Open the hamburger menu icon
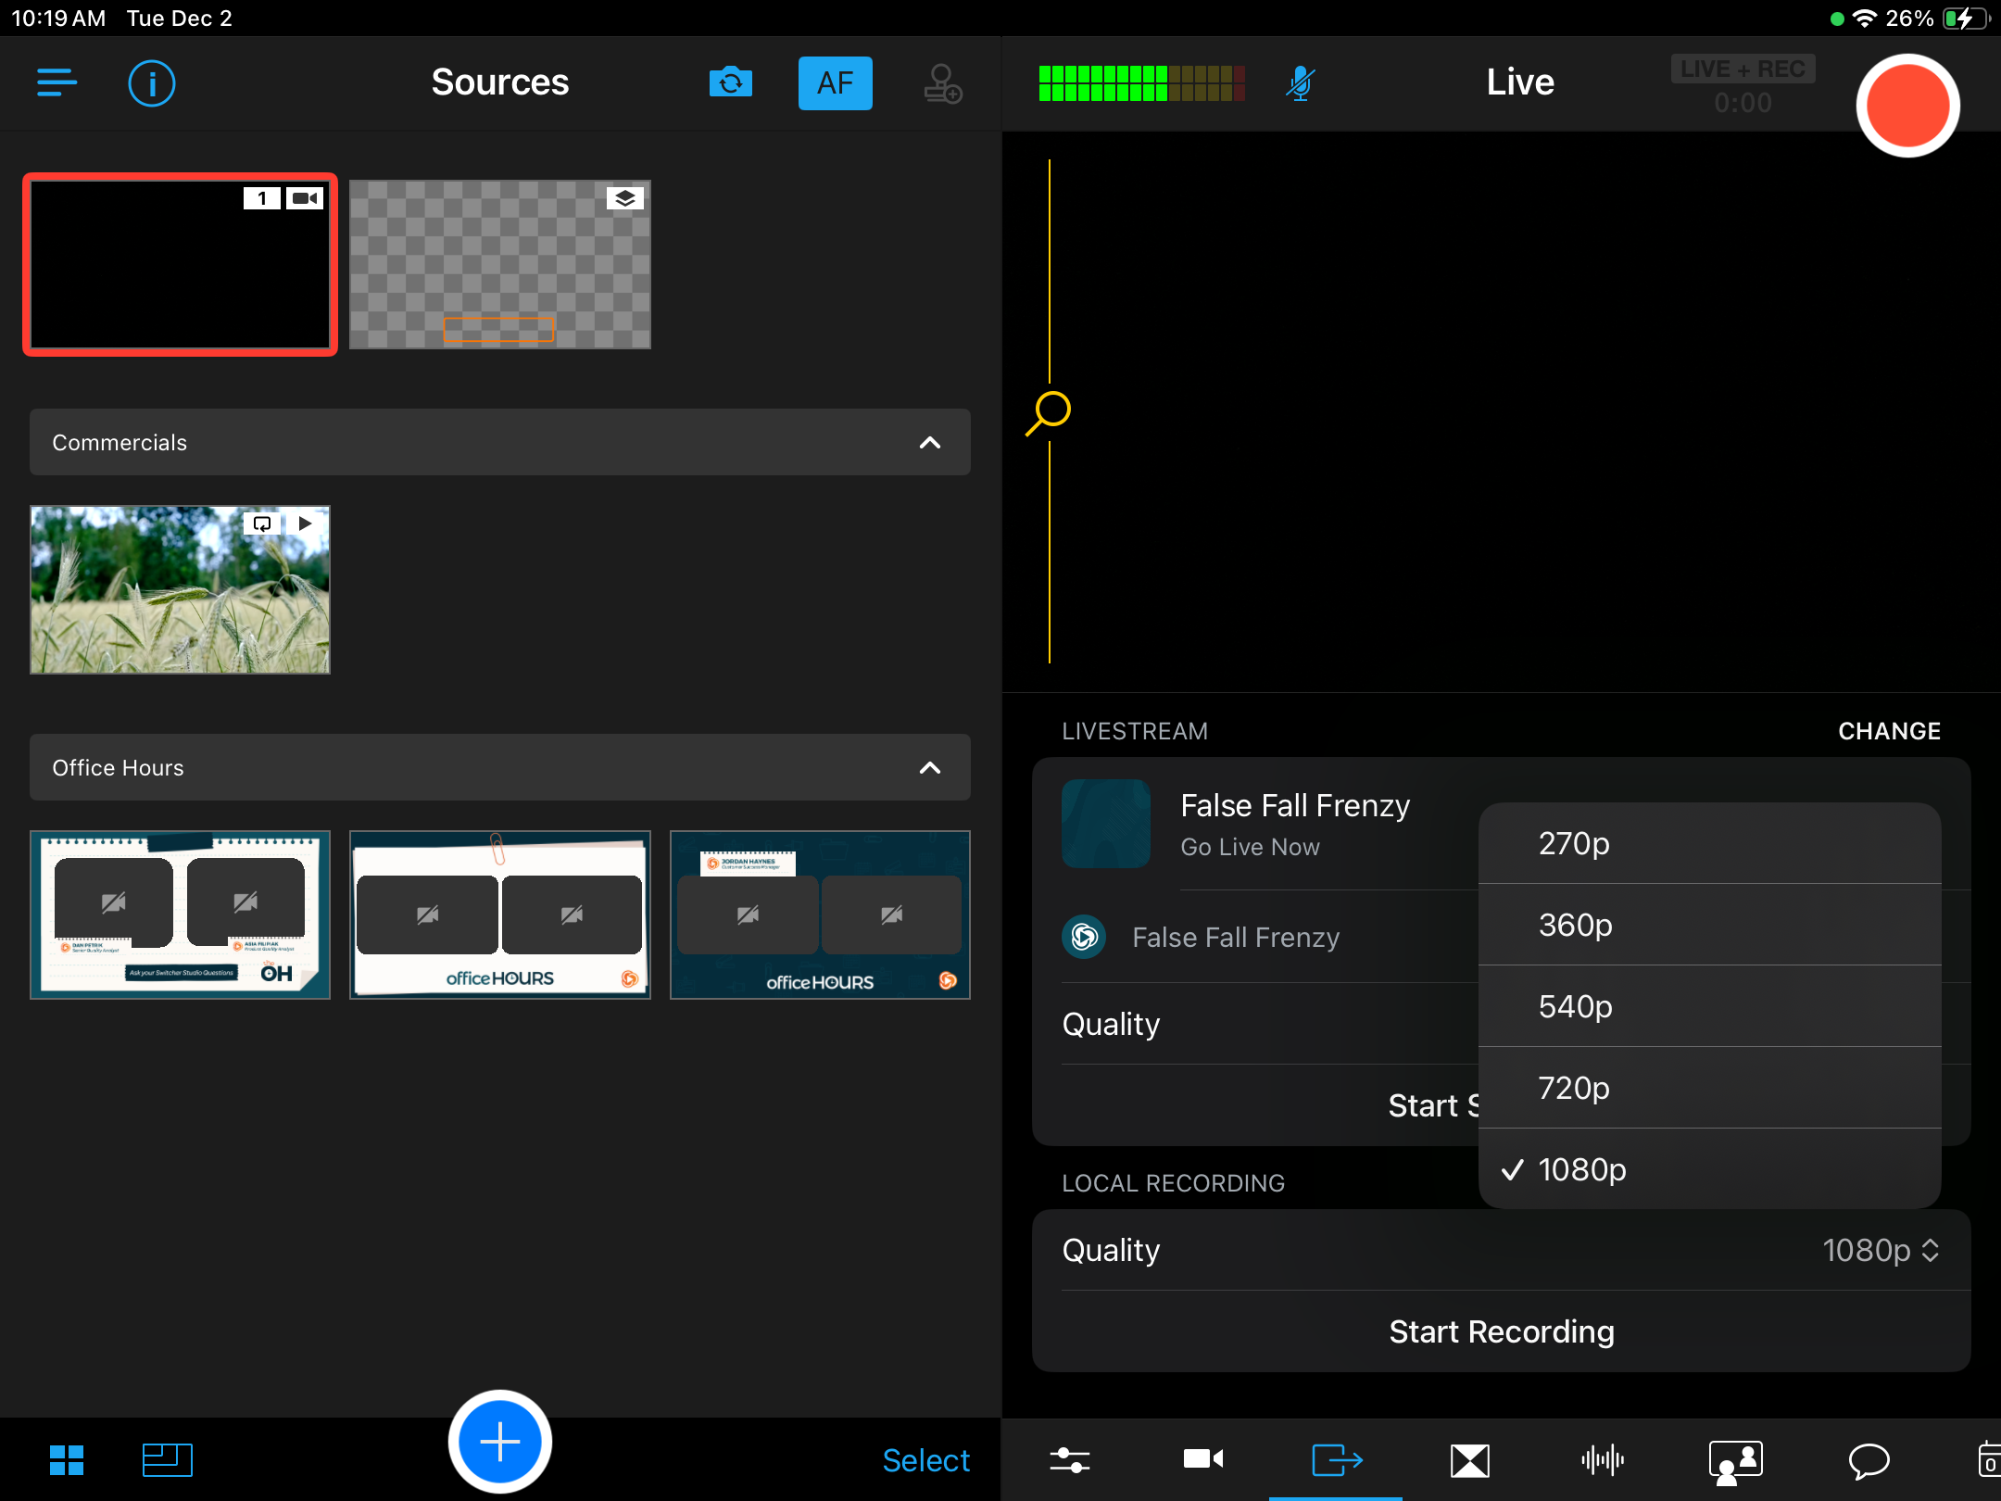 tap(57, 82)
